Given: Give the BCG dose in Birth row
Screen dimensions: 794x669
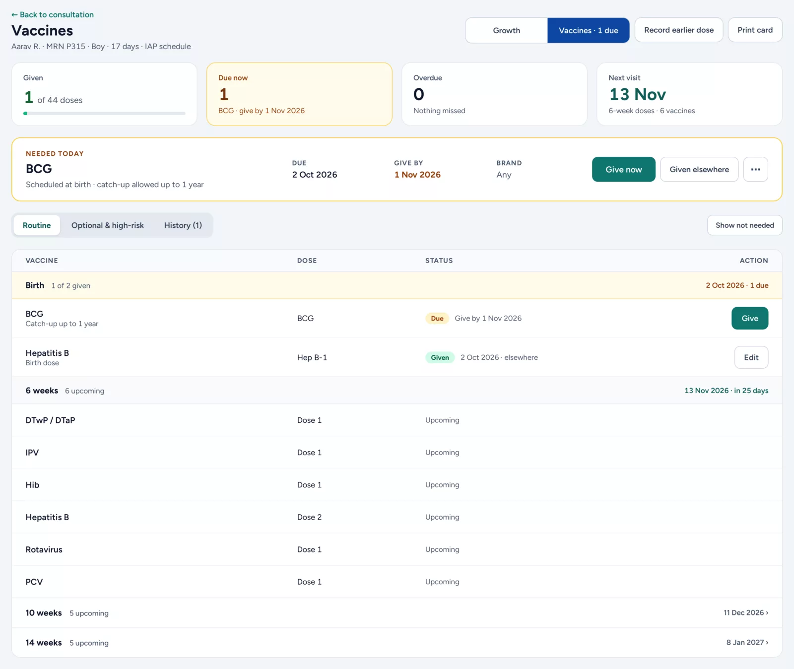Looking at the screenshot, I should point(749,318).
